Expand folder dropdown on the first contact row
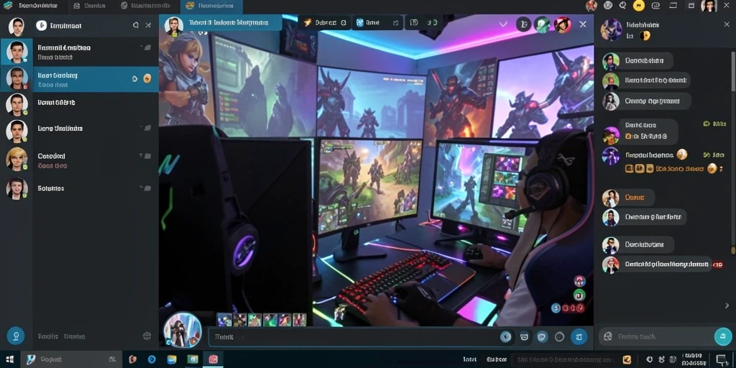This screenshot has height=368, width=736. (145, 47)
